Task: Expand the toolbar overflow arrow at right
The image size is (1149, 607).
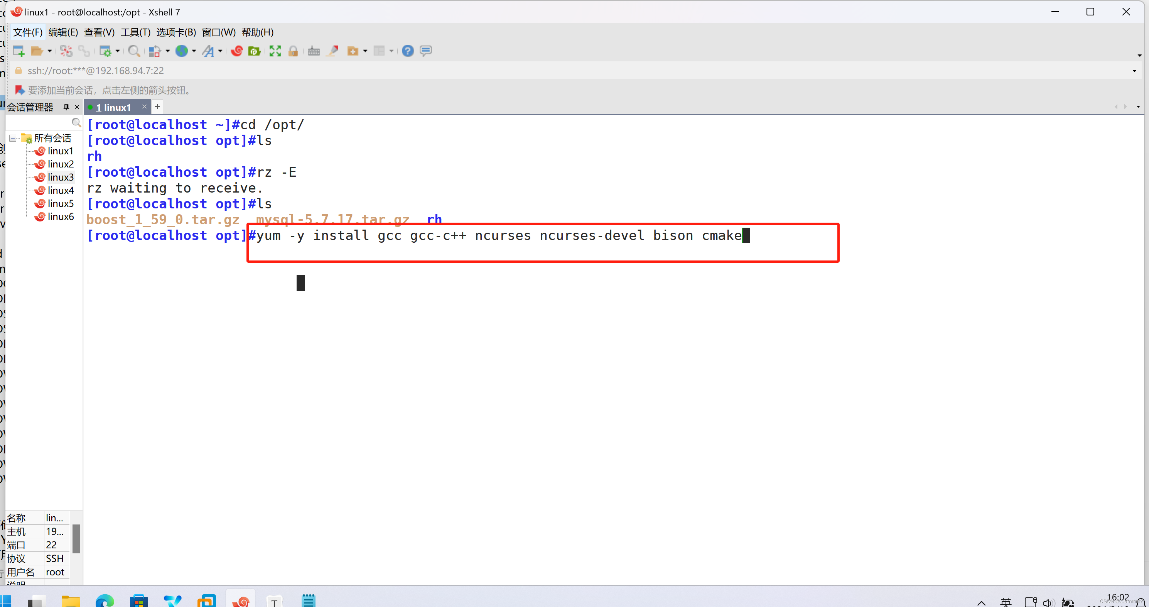Action: (1140, 55)
